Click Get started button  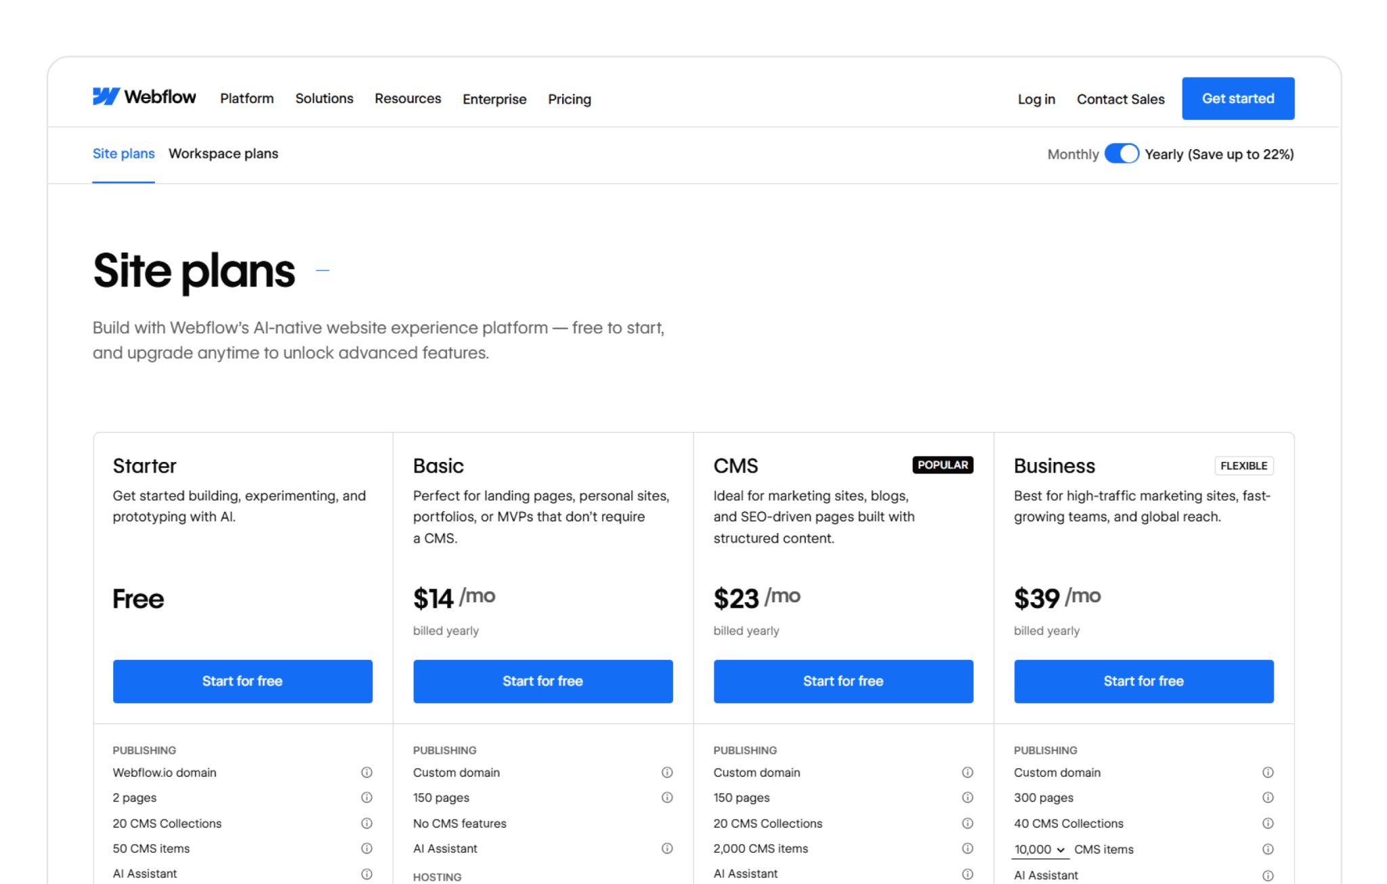pyautogui.click(x=1237, y=98)
